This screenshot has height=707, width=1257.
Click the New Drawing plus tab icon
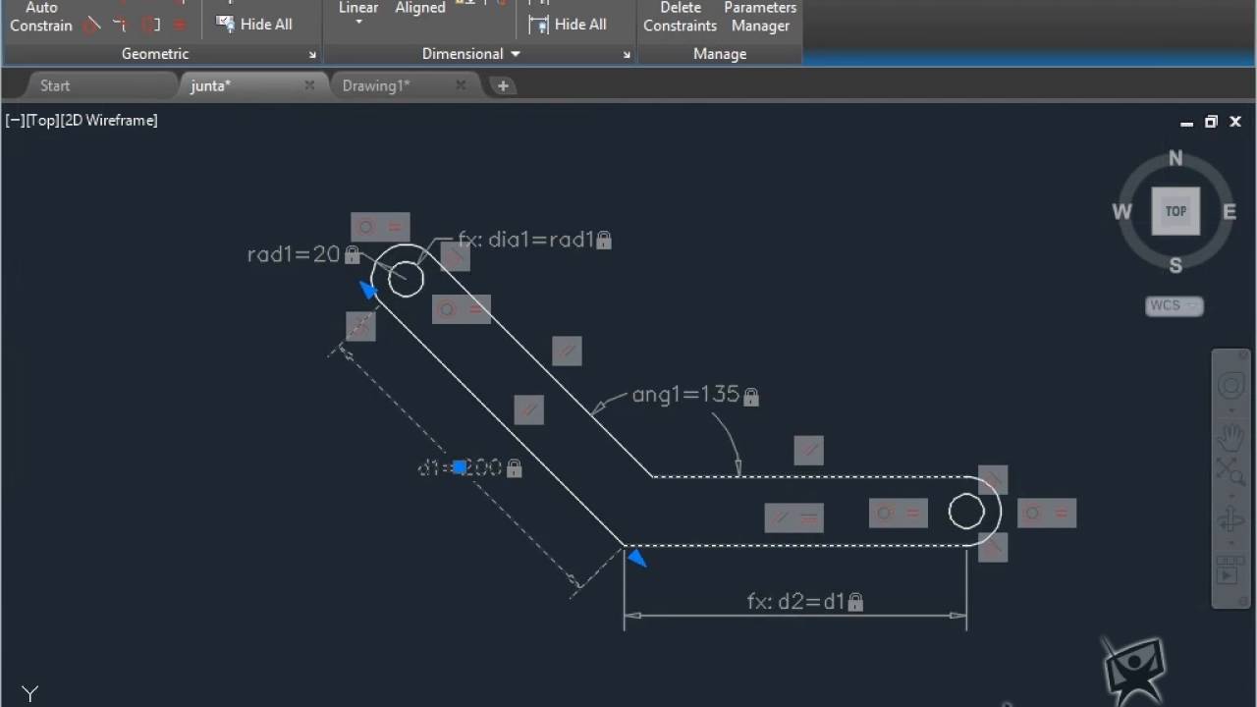click(x=503, y=85)
